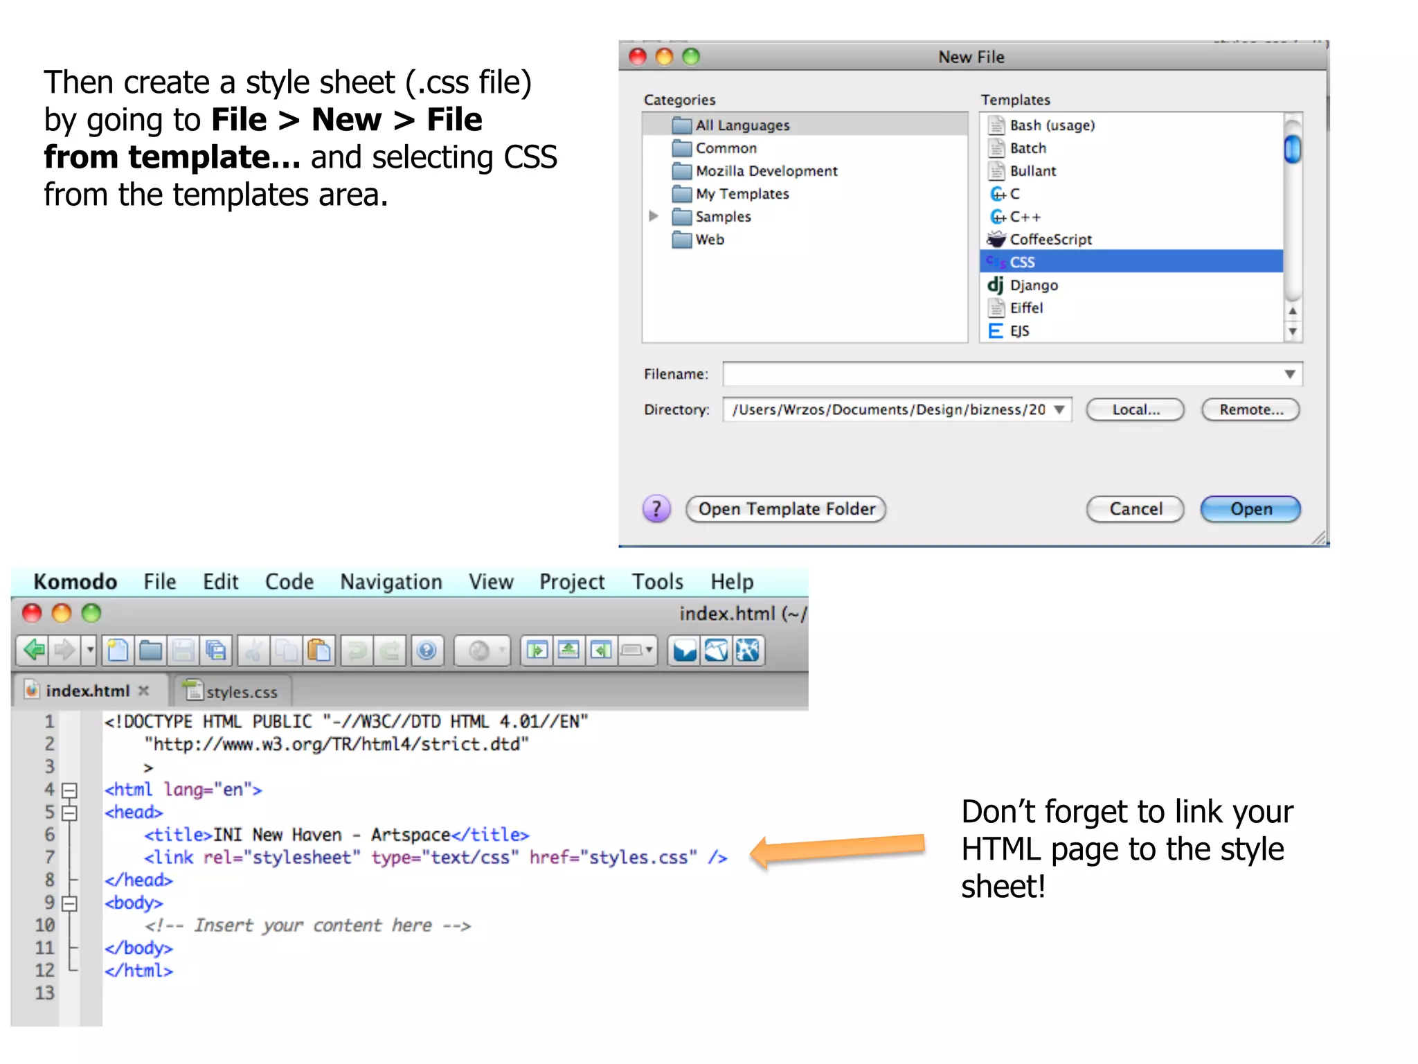Collapse the html tag fold marker on line 4
The height and width of the screenshot is (1064, 1418).
coord(69,790)
